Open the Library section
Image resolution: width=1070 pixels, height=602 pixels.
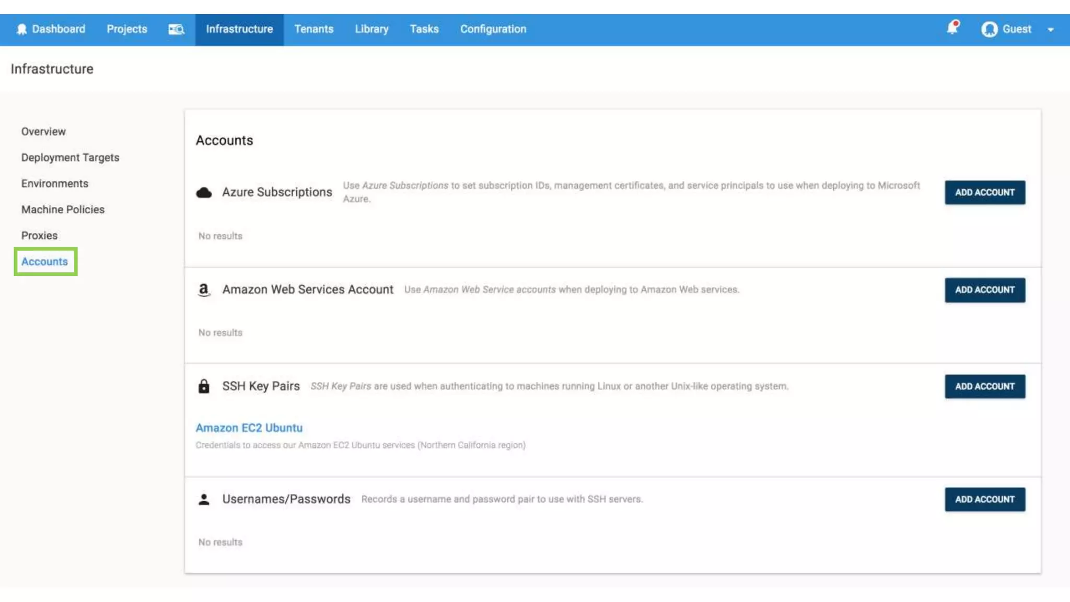(x=371, y=29)
